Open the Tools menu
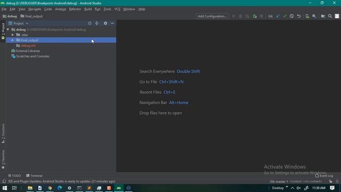 (x=107, y=9)
